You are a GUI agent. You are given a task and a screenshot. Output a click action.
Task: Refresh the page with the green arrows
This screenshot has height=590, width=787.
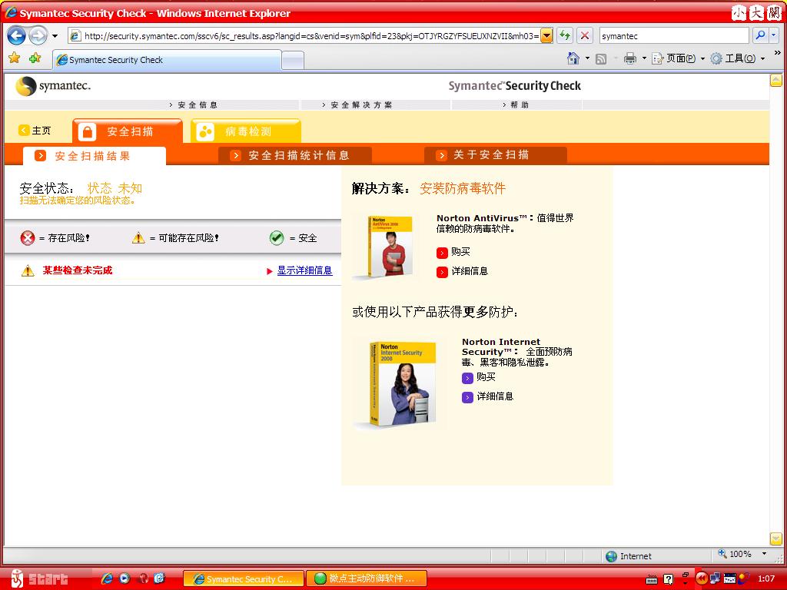point(565,35)
